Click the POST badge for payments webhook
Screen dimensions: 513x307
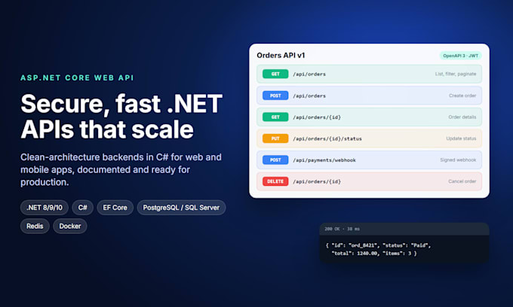tap(275, 160)
